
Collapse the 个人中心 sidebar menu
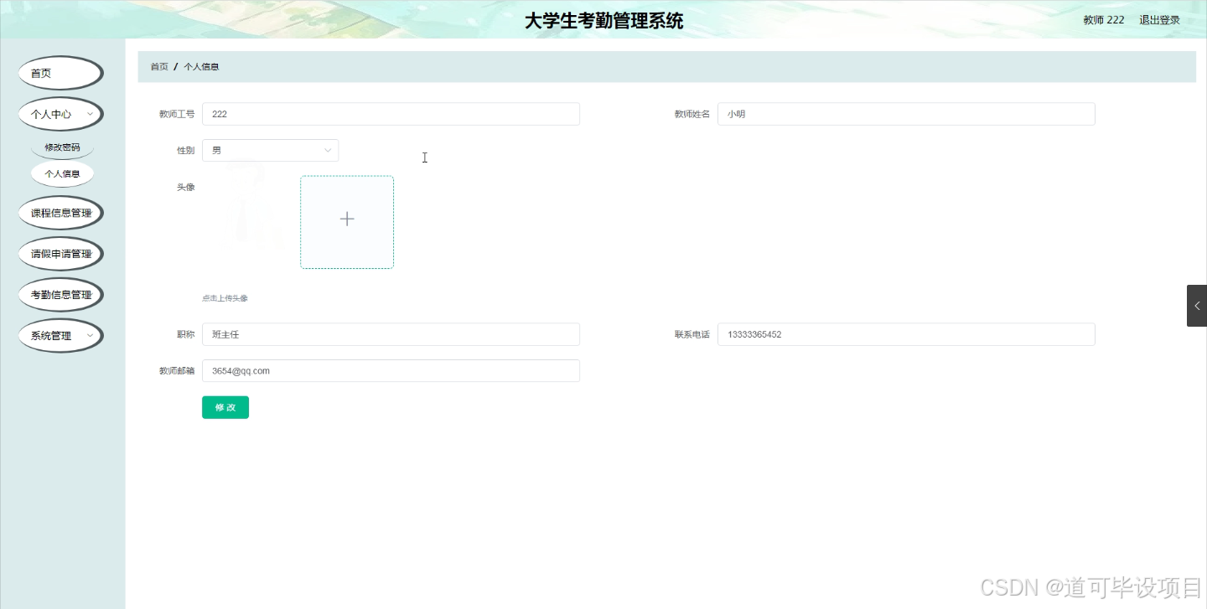[60, 114]
